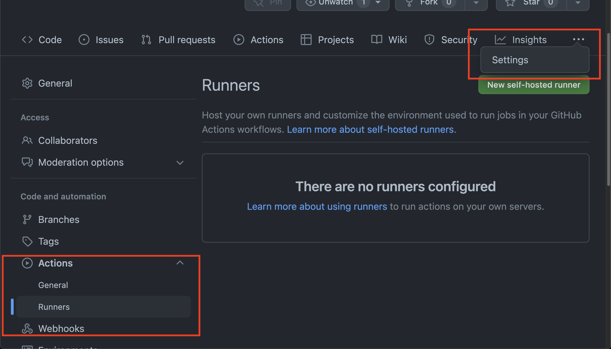Open the Fork dropdown arrow
The width and height of the screenshot is (611, 349).
pos(476,3)
